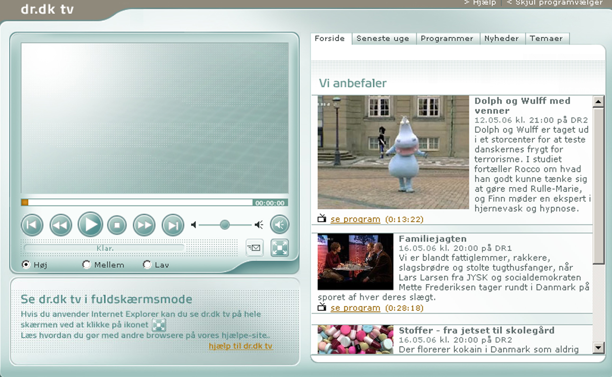Open the hjælp til dr.dk tv link

click(240, 346)
